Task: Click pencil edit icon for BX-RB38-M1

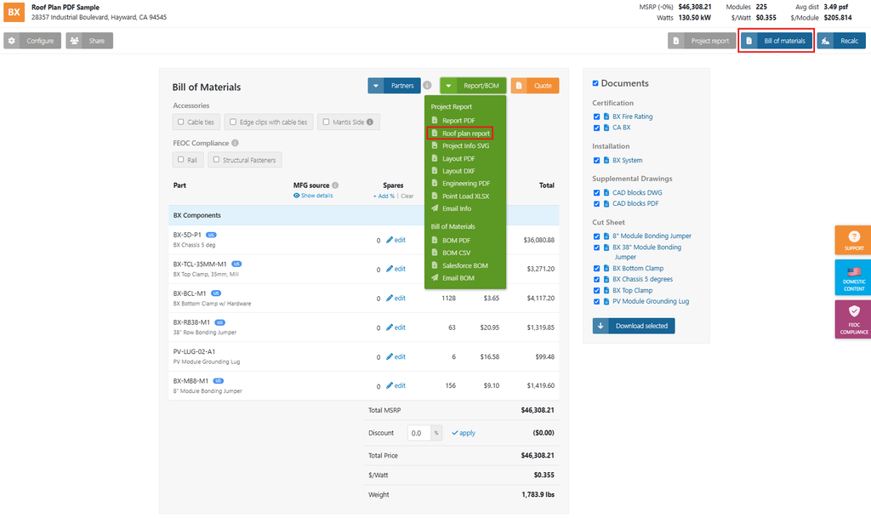Action: click(x=390, y=327)
